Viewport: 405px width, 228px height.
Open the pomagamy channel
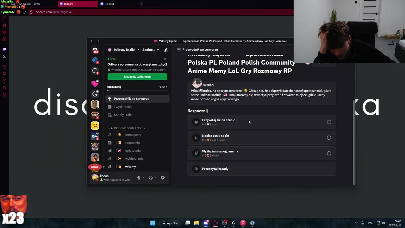pyautogui.click(x=137, y=135)
